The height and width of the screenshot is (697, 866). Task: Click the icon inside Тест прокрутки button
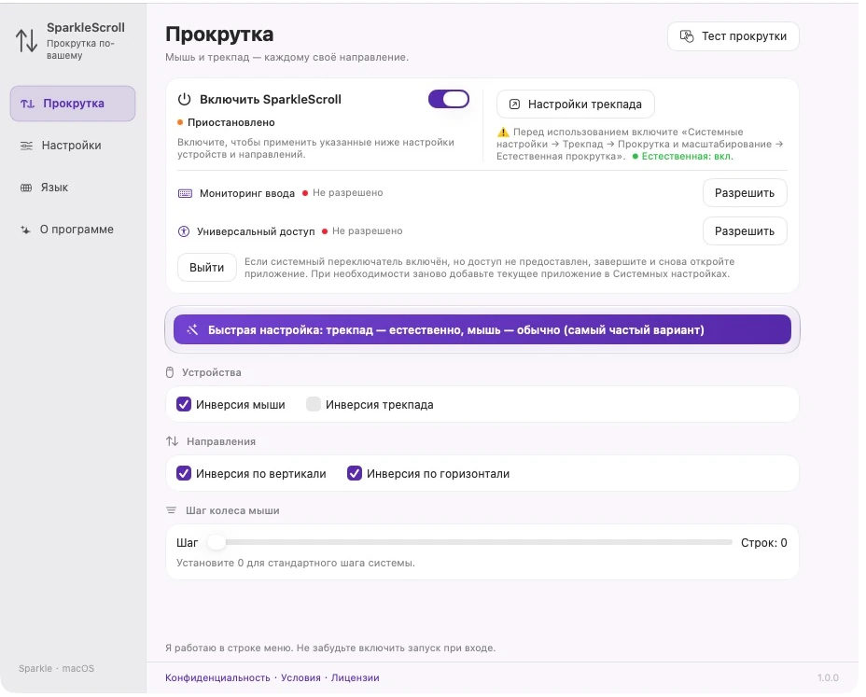(687, 36)
